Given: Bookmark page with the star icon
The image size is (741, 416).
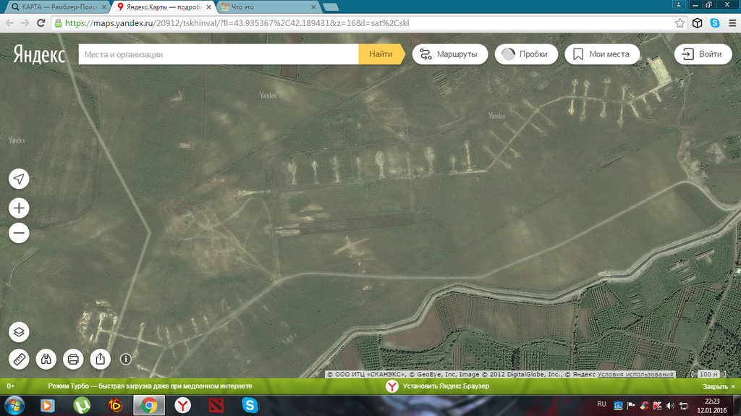Looking at the screenshot, I should click(x=680, y=22).
